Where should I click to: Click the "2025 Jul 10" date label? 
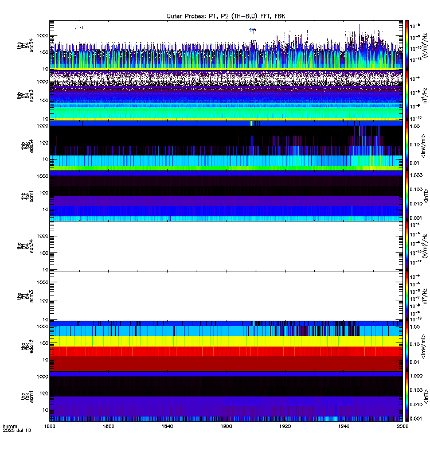17,430
